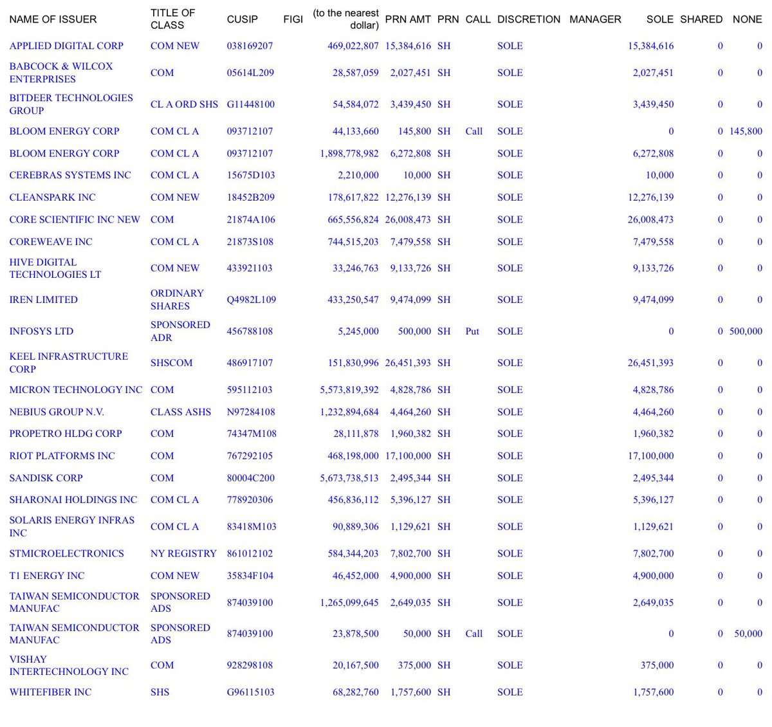The width and height of the screenshot is (772, 727).
Task: Select the Call label in the 145,800-share Bloom Energy row
Action: [474, 131]
